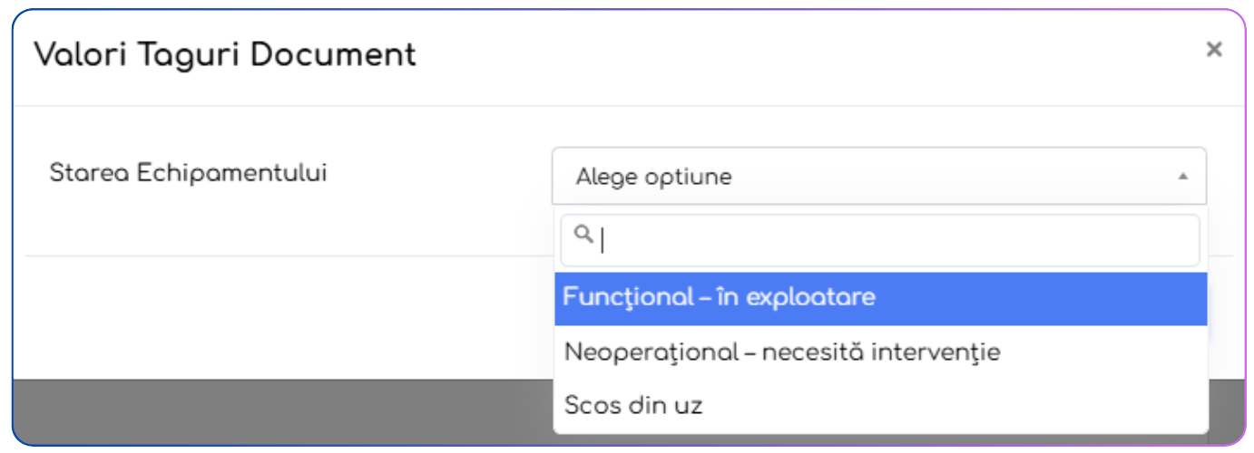Click the dropdown caret arrow
Image resolution: width=1254 pixels, height=453 pixels.
1182,177
